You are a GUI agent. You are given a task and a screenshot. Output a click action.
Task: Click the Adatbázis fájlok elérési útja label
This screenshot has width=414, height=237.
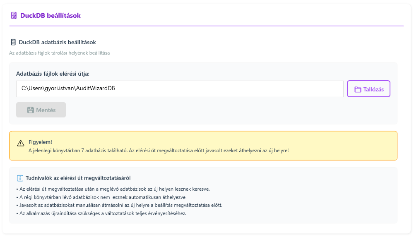click(x=53, y=74)
